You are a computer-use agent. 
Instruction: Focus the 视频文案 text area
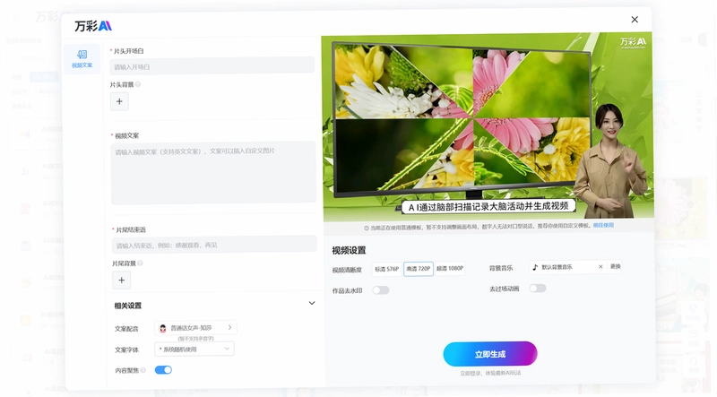coord(213,172)
